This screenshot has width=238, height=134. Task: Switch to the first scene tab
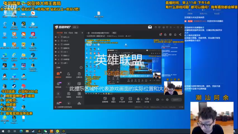click(59, 33)
